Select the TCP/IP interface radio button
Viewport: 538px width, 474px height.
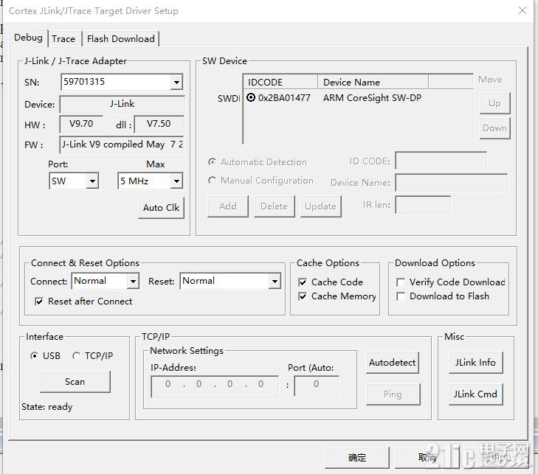coord(76,356)
